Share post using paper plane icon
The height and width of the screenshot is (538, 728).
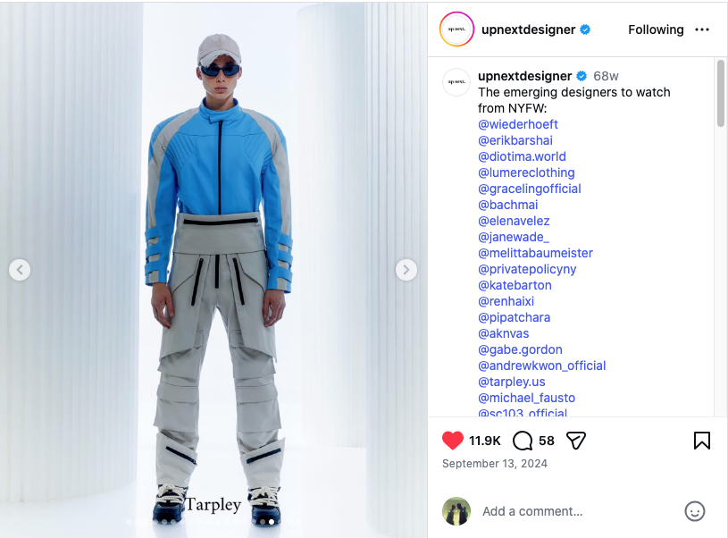click(576, 441)
